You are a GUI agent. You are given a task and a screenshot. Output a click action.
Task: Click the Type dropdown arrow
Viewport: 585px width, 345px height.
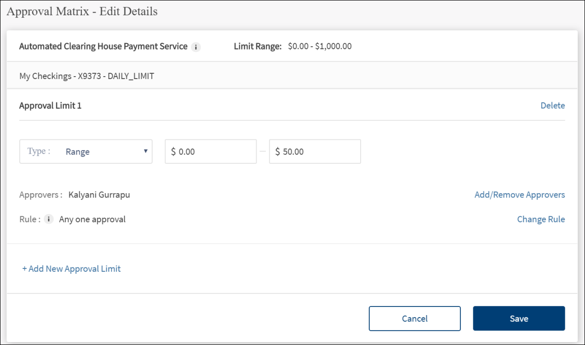pos(145,151)
